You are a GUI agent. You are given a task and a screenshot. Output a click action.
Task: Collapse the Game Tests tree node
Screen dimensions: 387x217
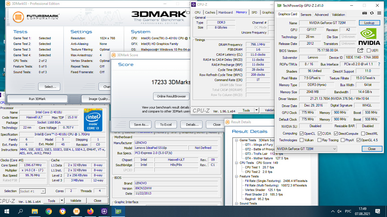(237, 140)
